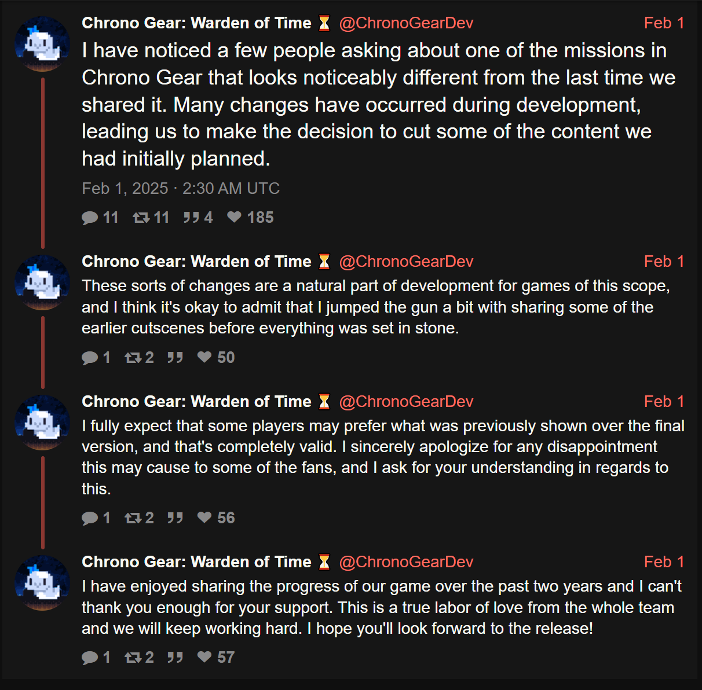Click the avatar on the 'labor of love' tweet
Screen dimensions: 702x690
pyautogui.click(x=42, y=583)
